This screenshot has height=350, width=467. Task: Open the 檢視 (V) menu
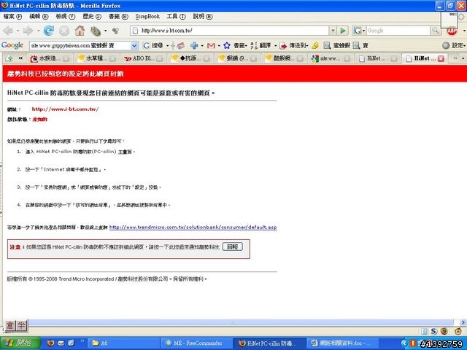click(x=66, y=16)
